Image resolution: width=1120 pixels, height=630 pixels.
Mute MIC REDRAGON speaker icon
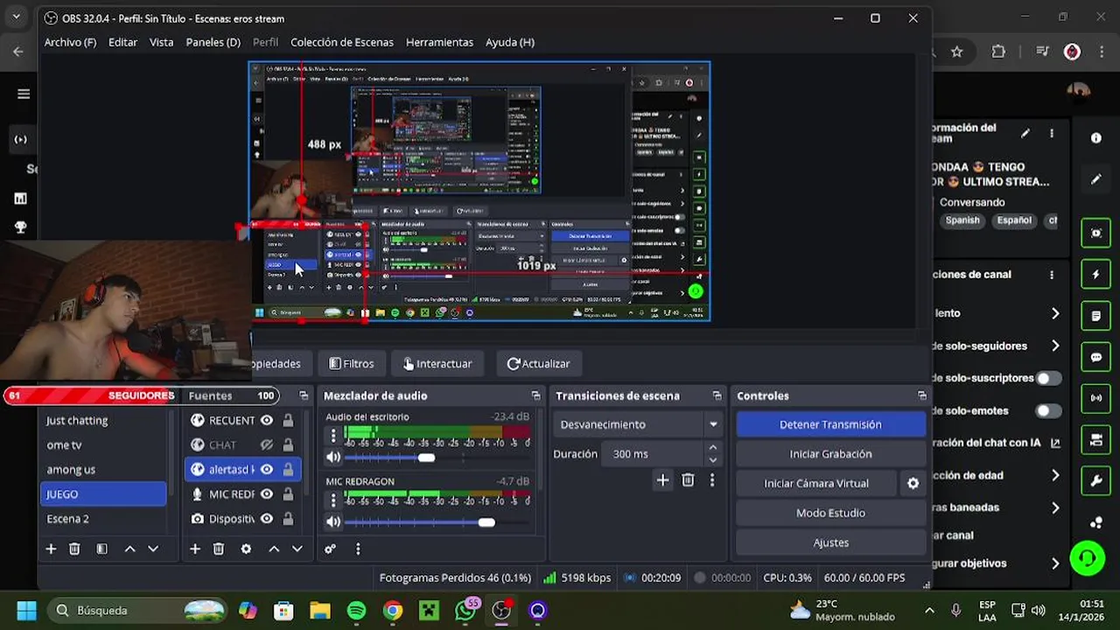click(333, 521)
